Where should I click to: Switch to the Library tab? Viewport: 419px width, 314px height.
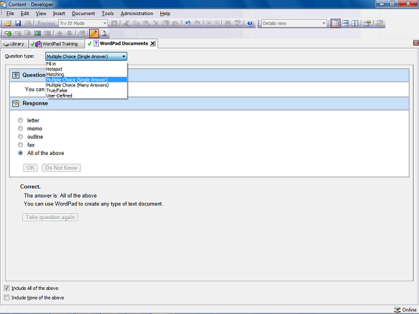point(14,44)
